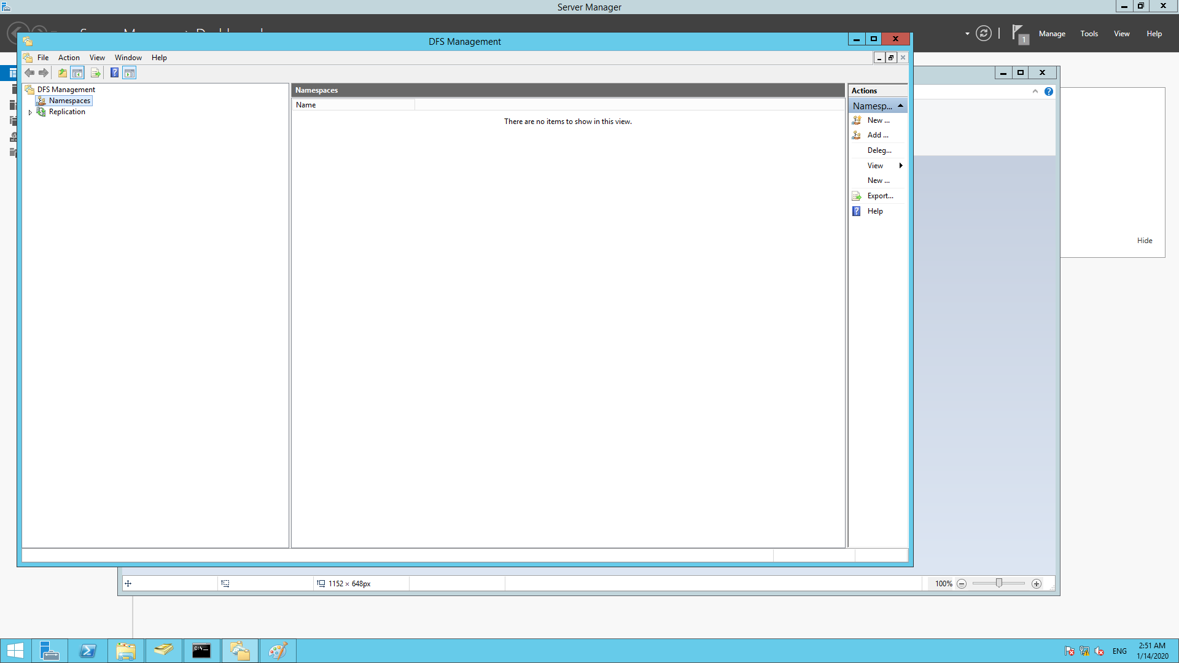Open the Tools menu in Server Manager

tap(1089, 34)
